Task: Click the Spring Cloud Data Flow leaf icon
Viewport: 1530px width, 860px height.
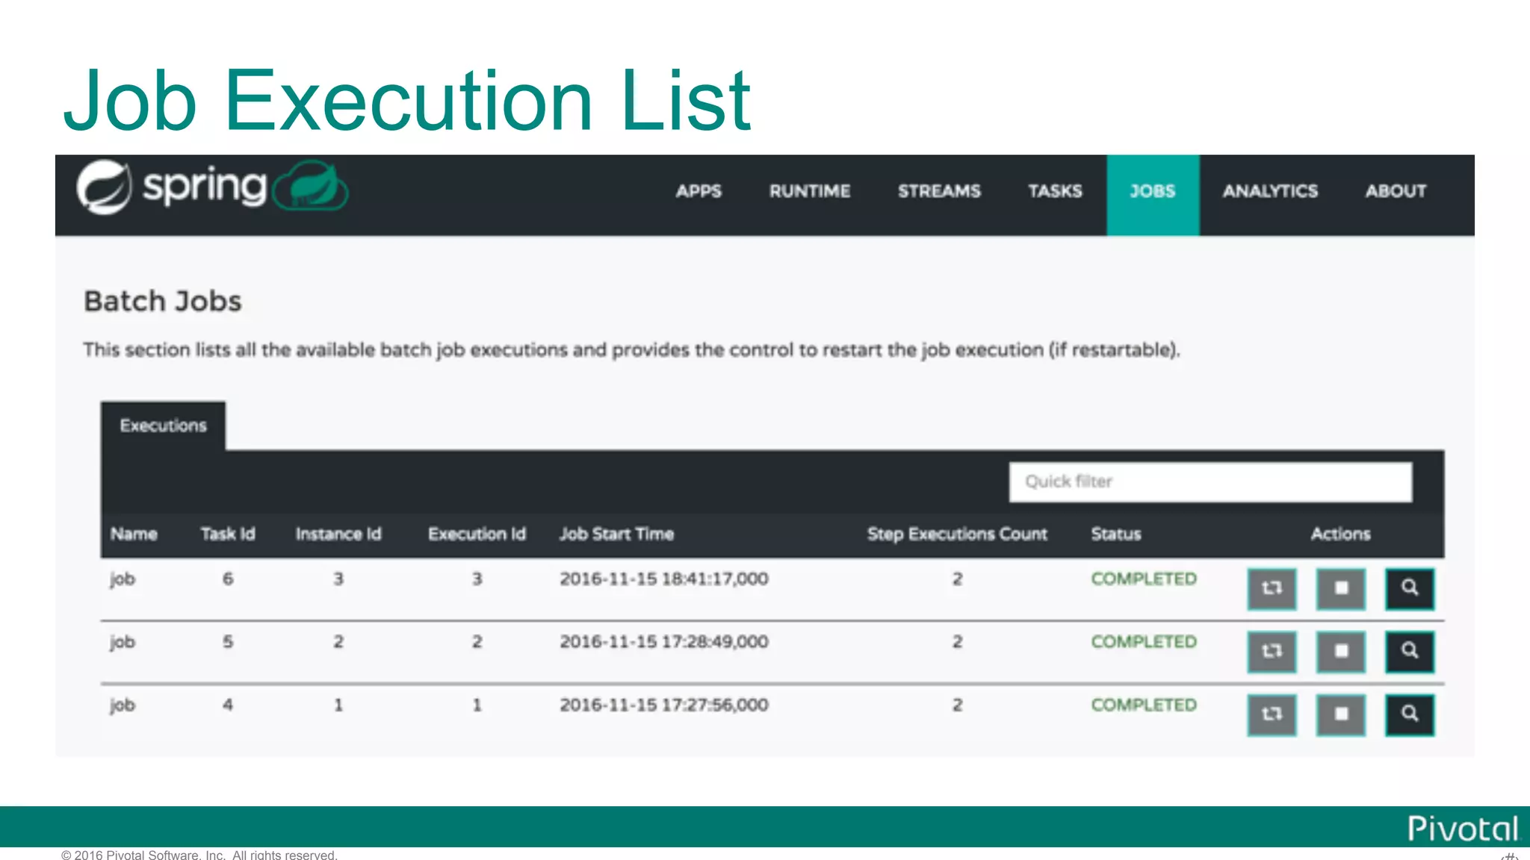Action: tap(311, 187)
